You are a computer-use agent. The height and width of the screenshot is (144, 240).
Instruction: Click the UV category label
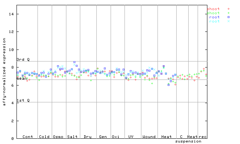click(x=131, y=136)
